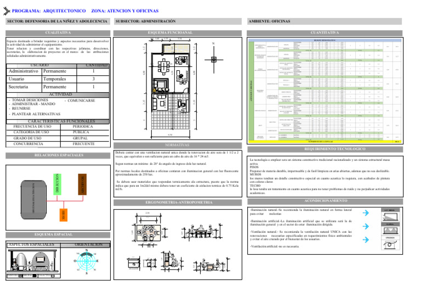Select the ventilation swirl diagram icon
This screenshot has width=421, height=298.
click(x=390, y=245)
